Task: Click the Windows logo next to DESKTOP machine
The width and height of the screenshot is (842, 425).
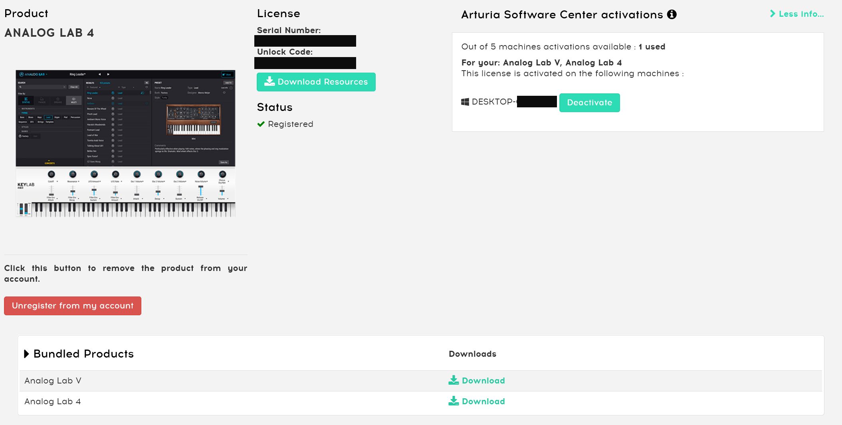Action: [x=465, y=102]
